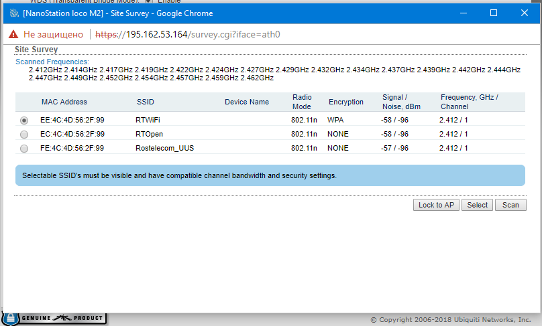The width and height of the screenshot is (542, 326).
Task: Click the Device Name column header
Action: [247, 102]
